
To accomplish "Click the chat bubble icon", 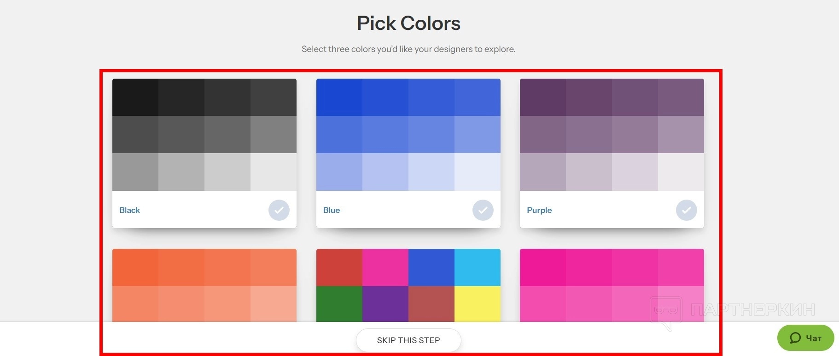I will [795, 338].
